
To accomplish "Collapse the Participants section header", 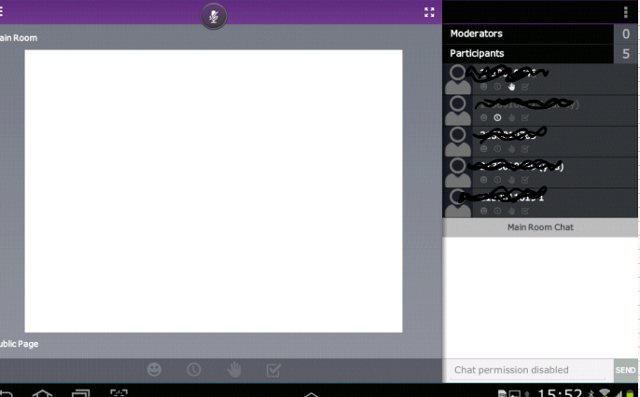I will 528,54.
